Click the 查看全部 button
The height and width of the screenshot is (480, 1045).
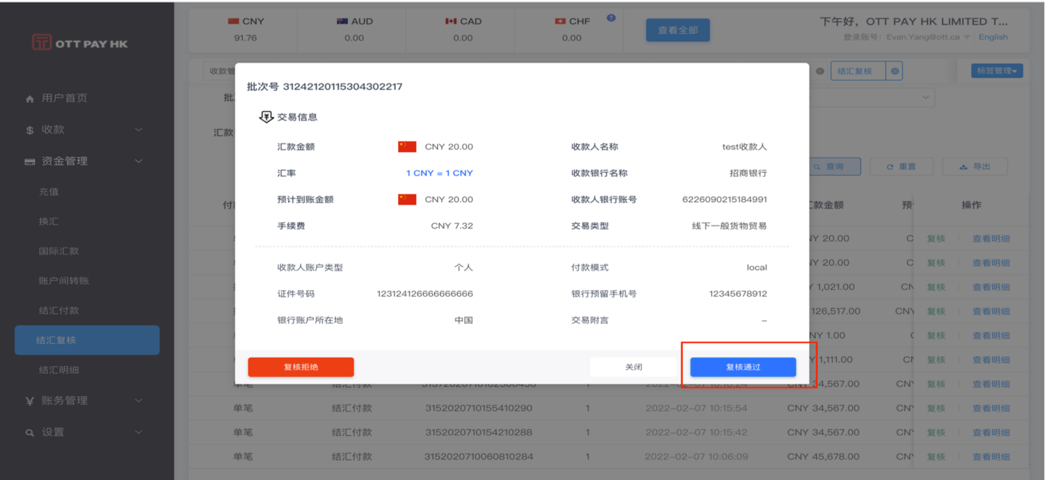[x=678, y=30]
